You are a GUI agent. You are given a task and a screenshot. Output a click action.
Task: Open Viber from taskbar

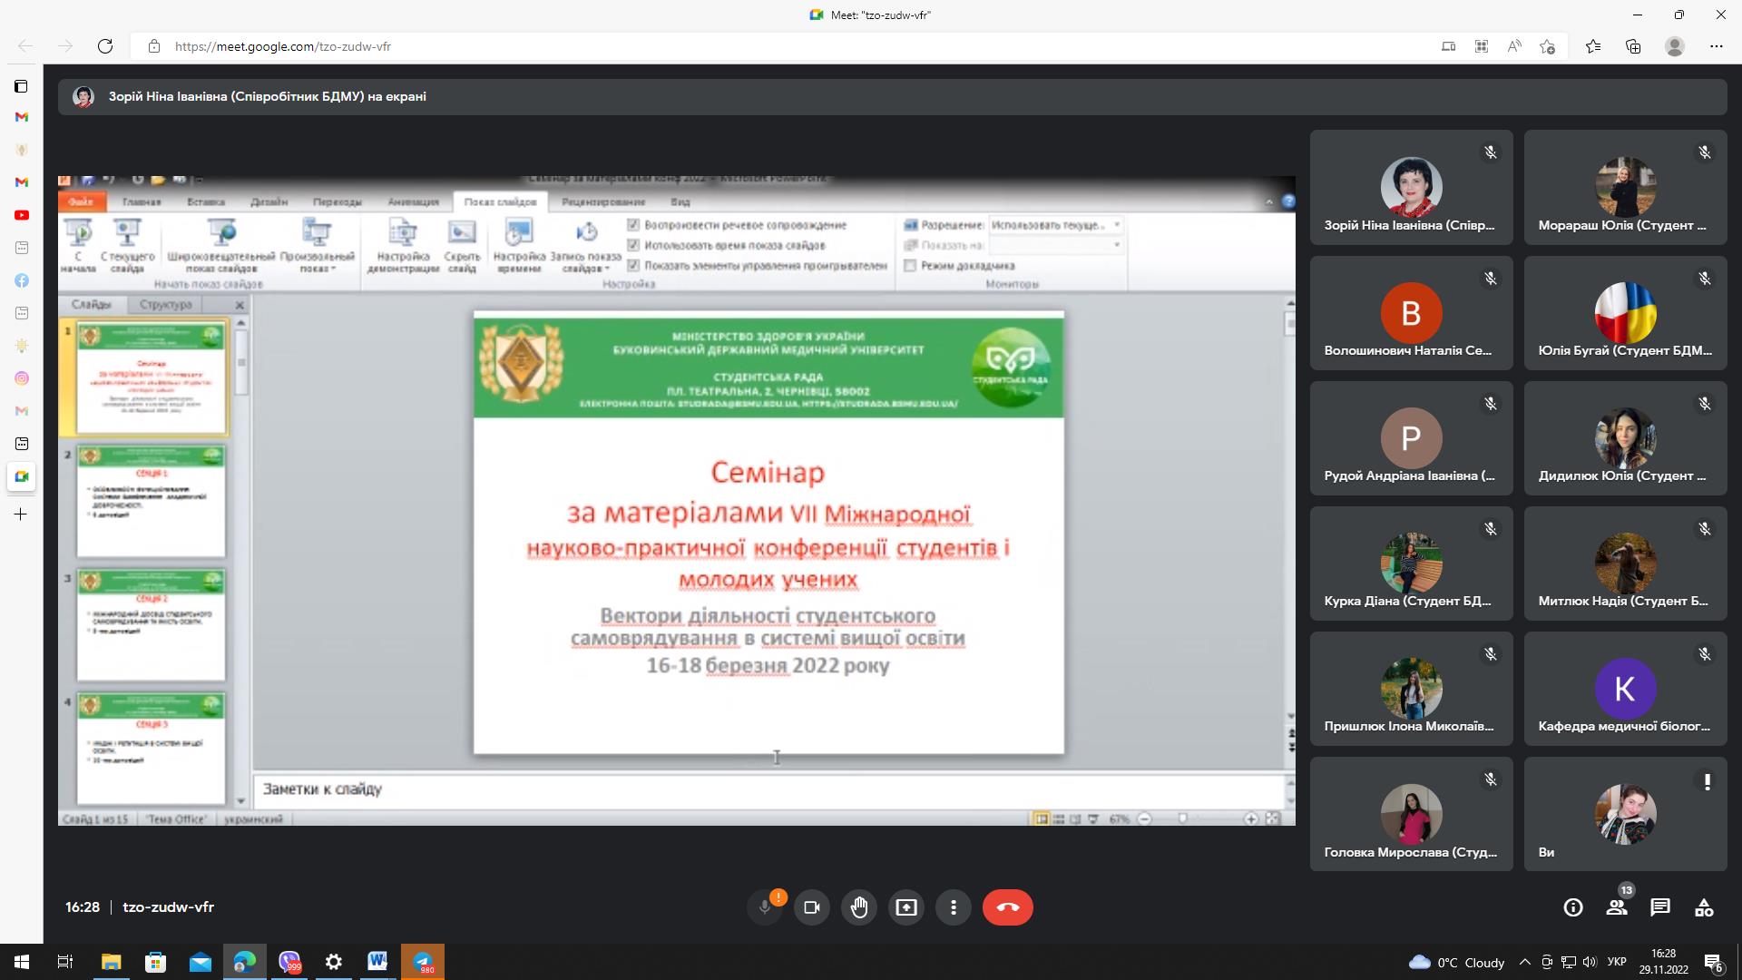point(289,962)
